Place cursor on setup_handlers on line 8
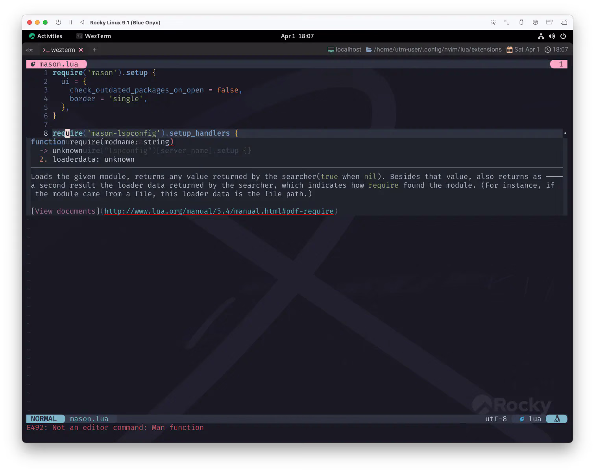595x472 pixels. [x=200, y=133]
